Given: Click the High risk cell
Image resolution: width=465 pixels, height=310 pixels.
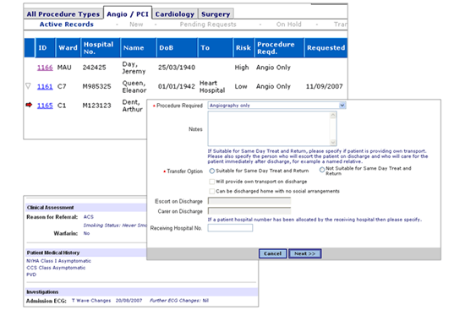Looking at the screenshot, I should pyautogui.click(x=242, y=68).
